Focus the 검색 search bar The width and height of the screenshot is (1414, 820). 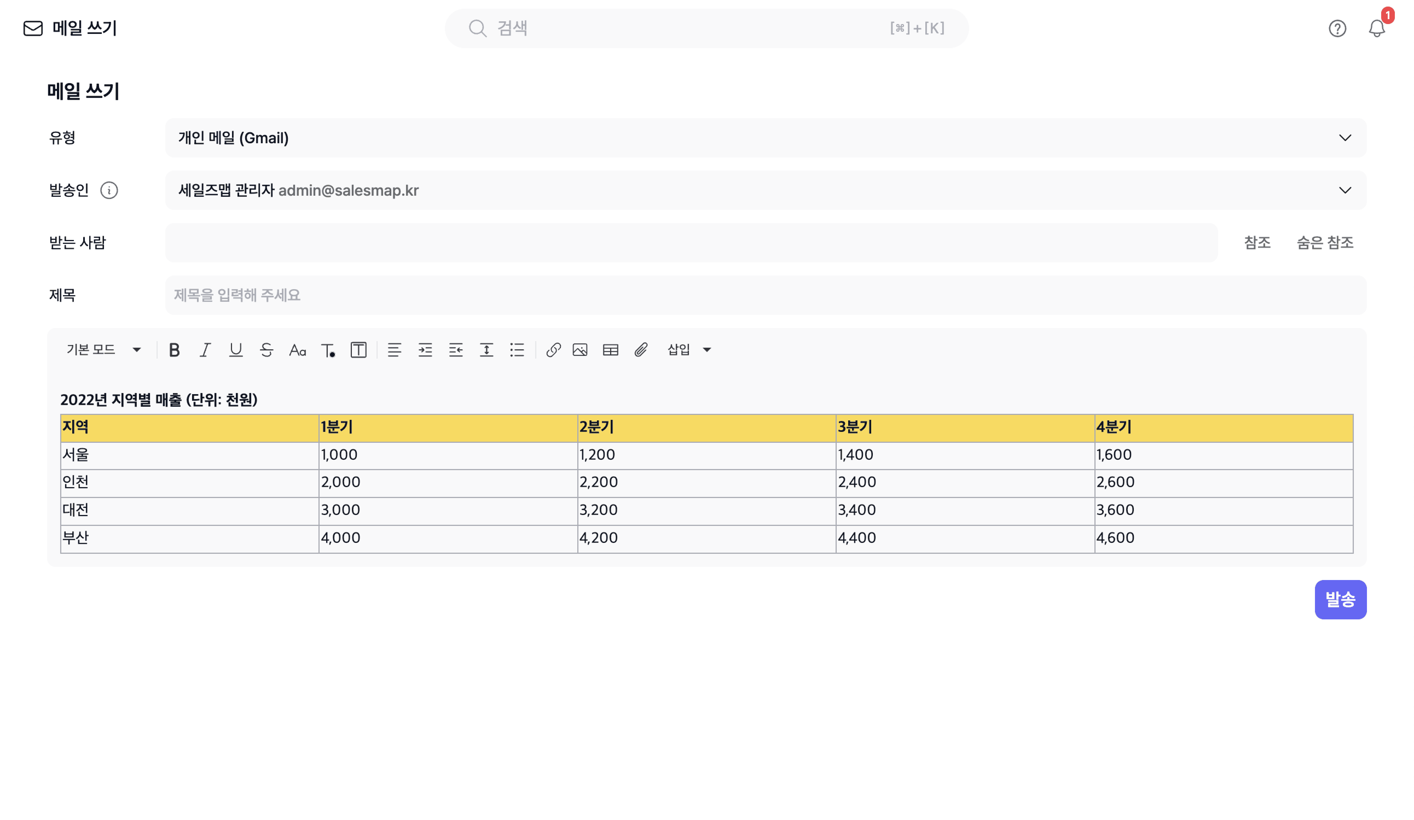coord(706,28)
